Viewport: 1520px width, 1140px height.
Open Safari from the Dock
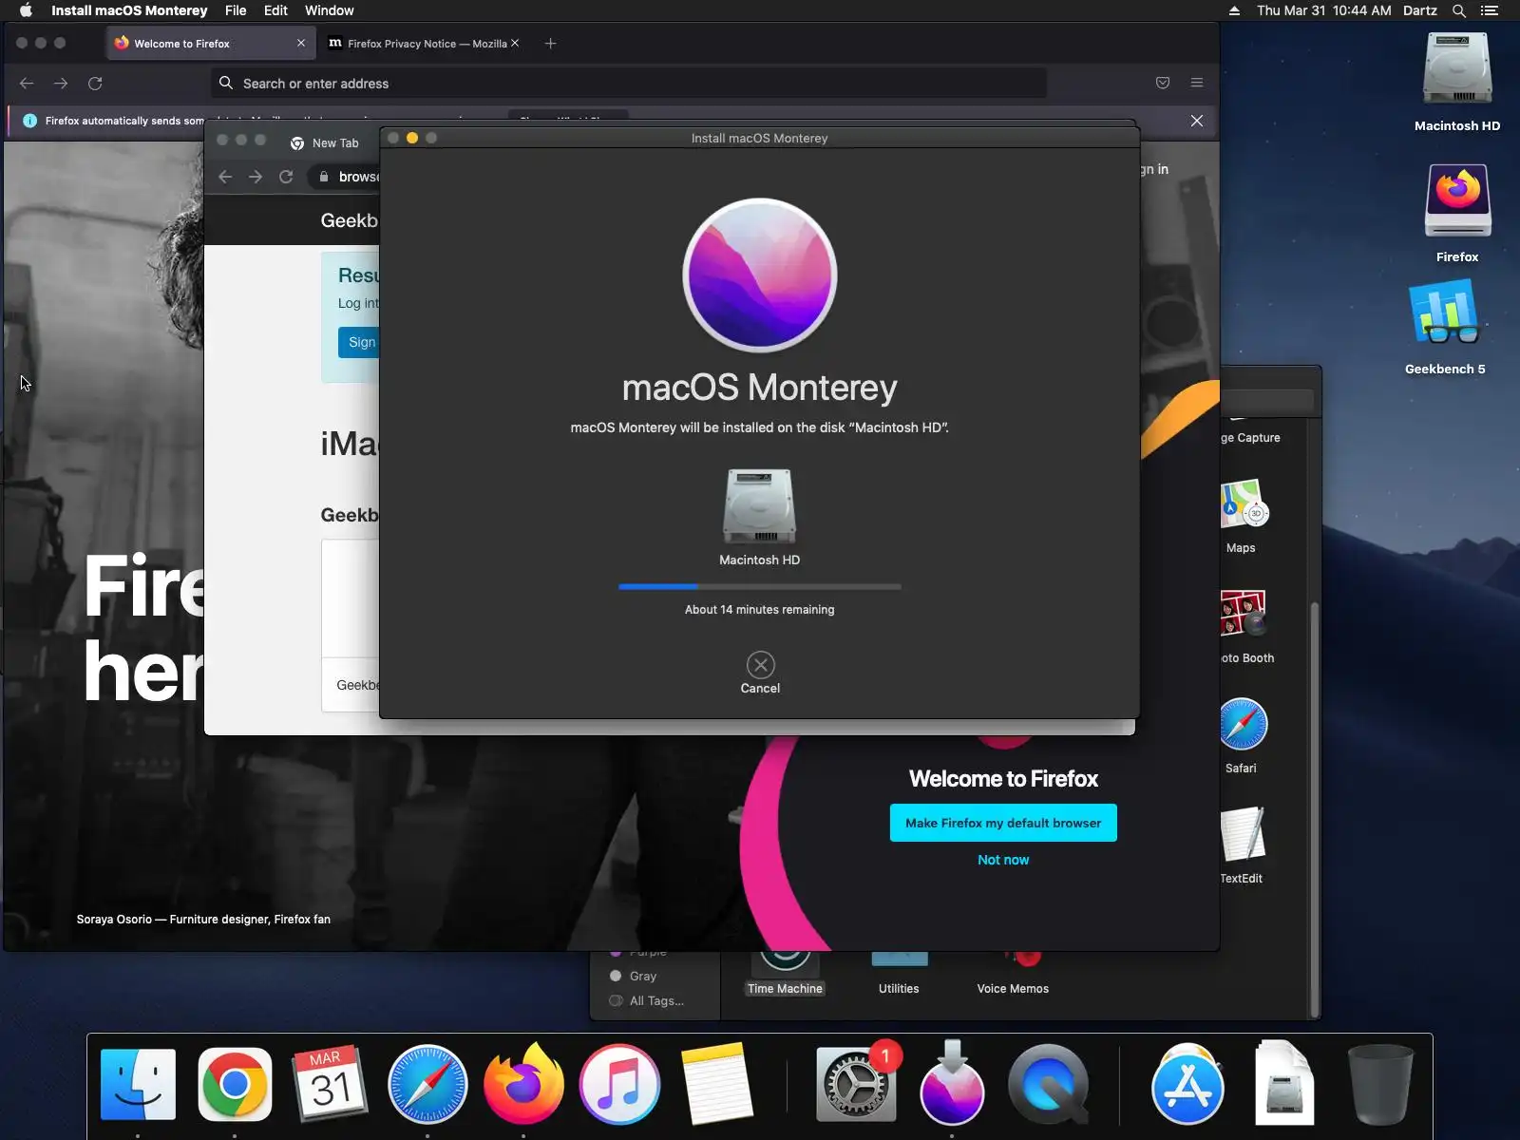point(427,1085)
